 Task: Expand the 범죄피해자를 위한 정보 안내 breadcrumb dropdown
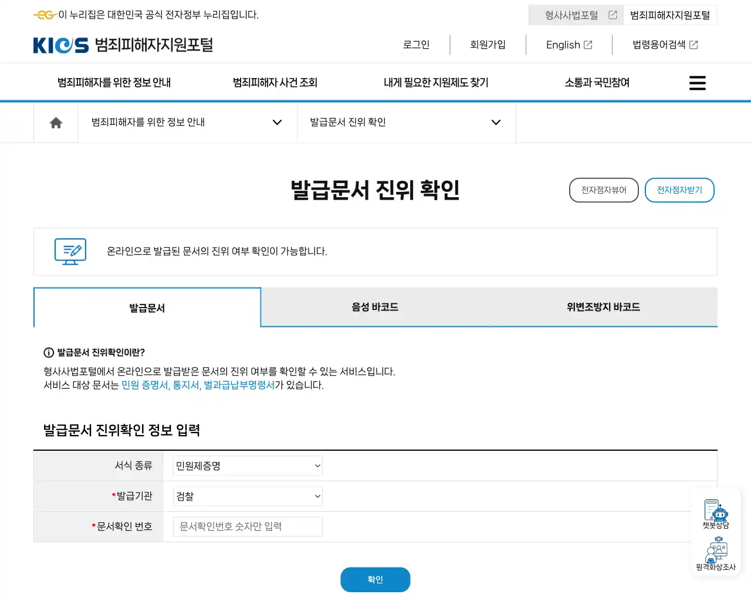(x=188, y=123)
